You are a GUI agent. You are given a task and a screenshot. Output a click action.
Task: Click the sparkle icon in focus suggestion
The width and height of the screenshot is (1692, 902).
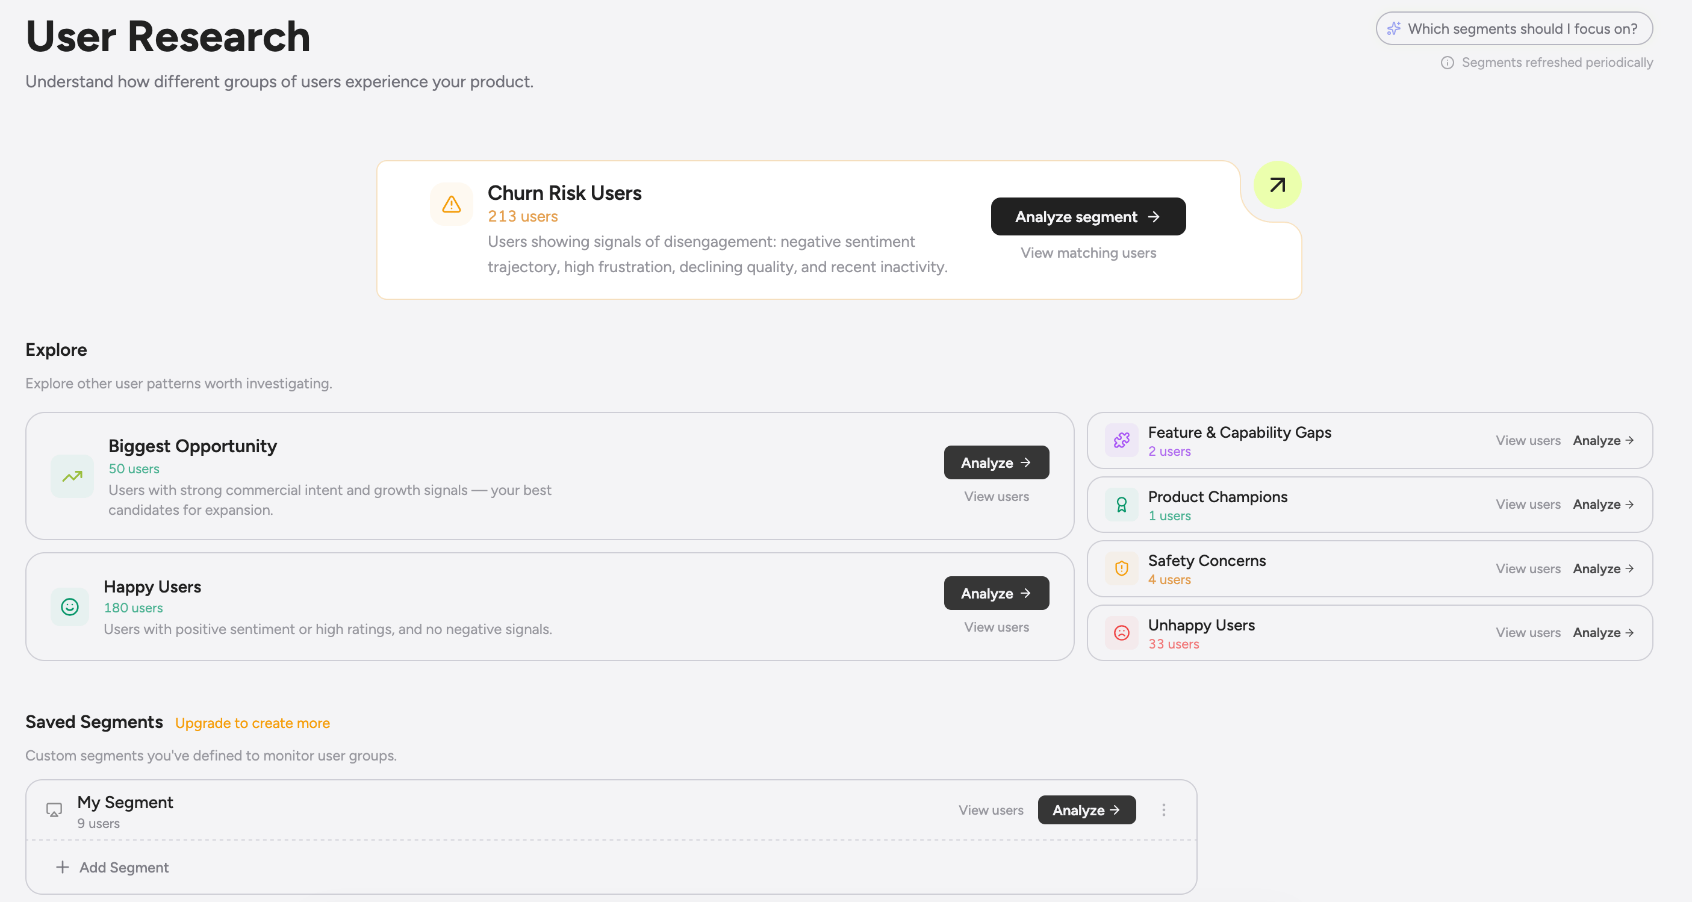[x=1393, y=29]
